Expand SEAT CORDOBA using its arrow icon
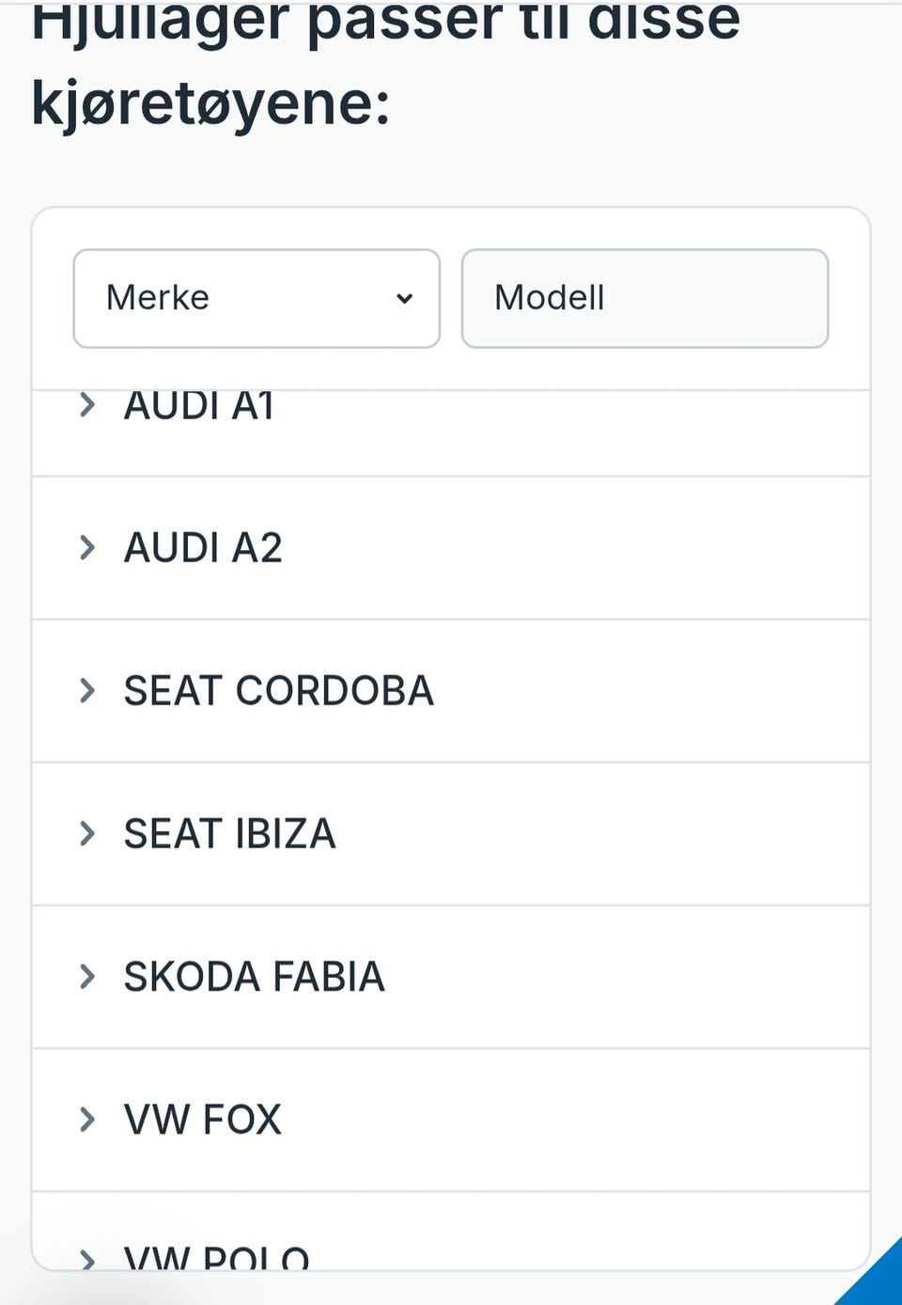902x1305 pixels. point(87,690)
